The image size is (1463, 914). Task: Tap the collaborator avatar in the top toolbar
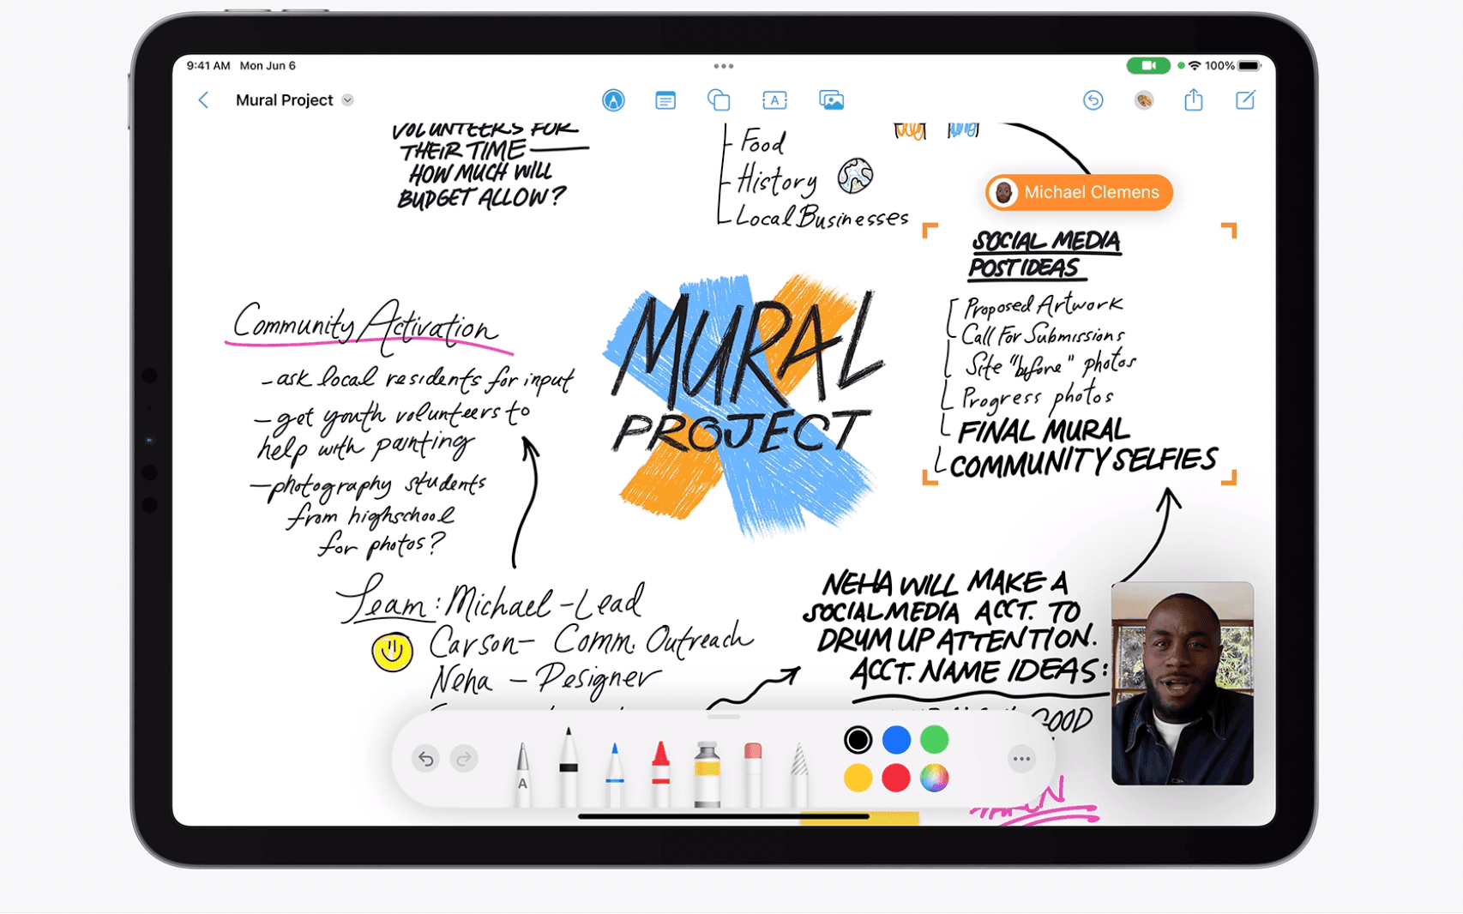pyautogui.click(x=1144, y=99)
